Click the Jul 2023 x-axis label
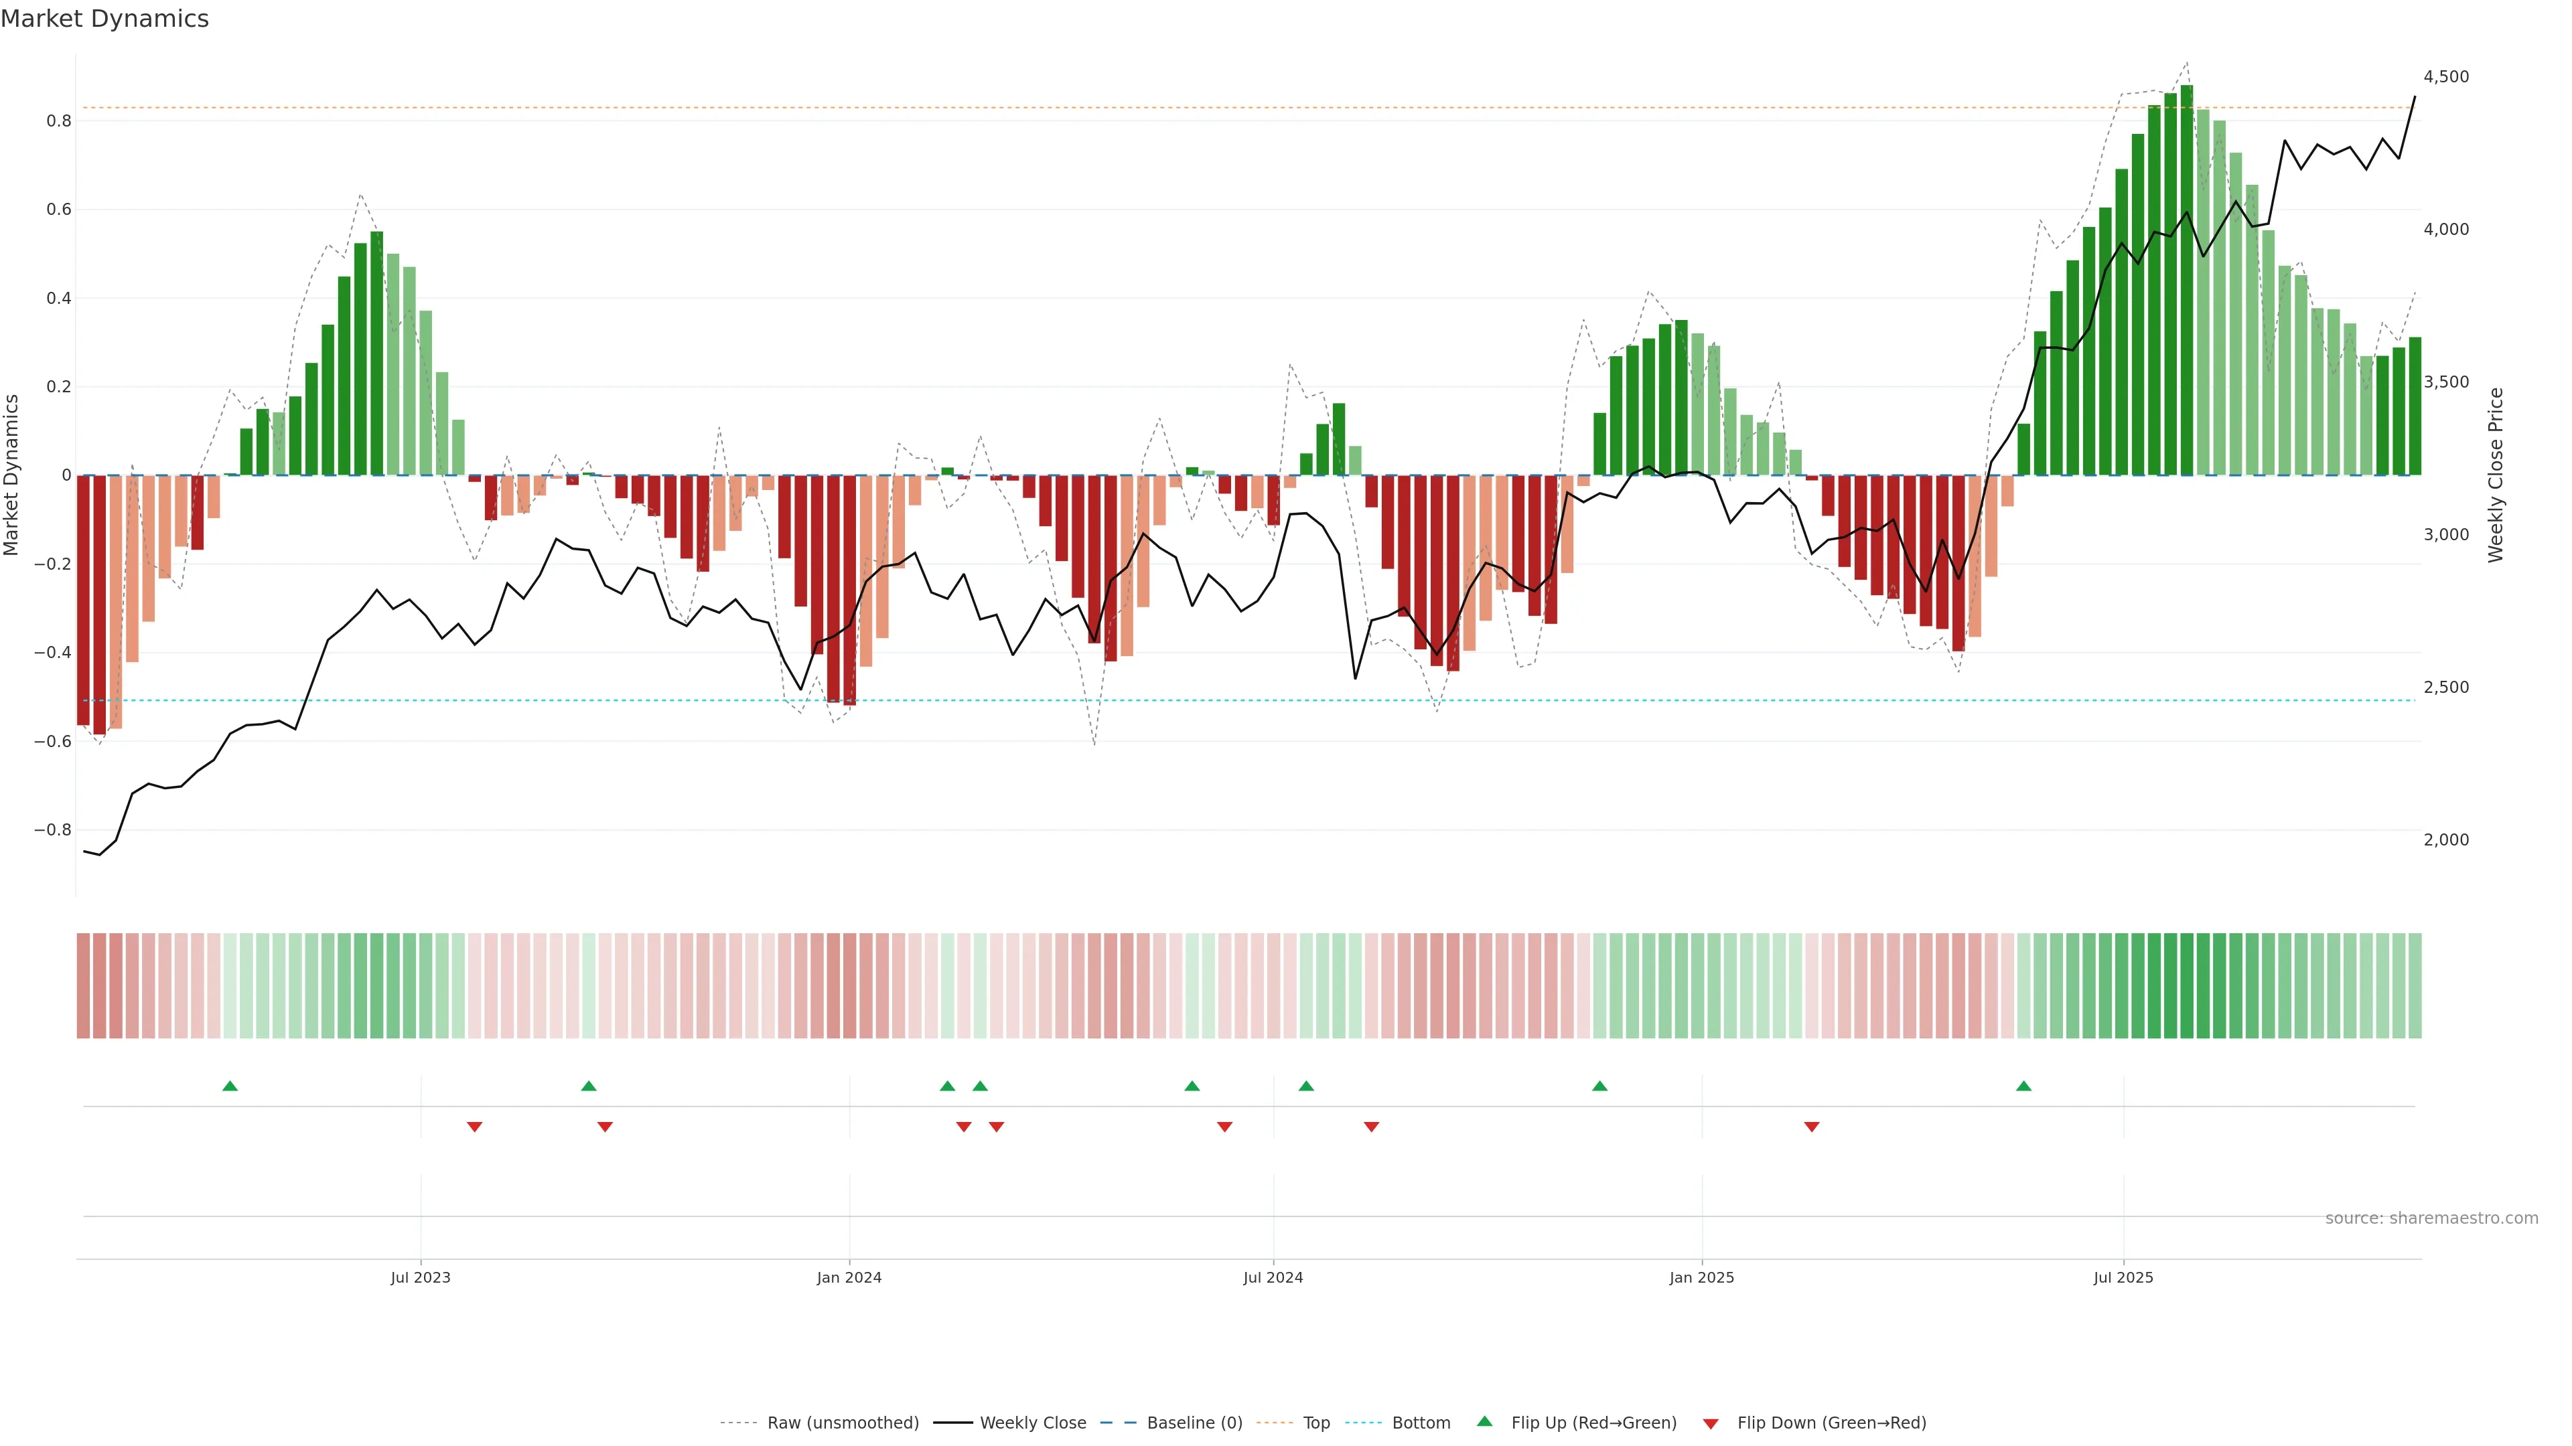 421,1277
